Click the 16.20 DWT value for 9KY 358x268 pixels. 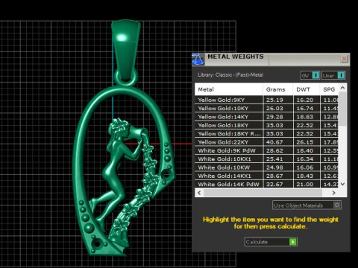click(x=305, y=100)
